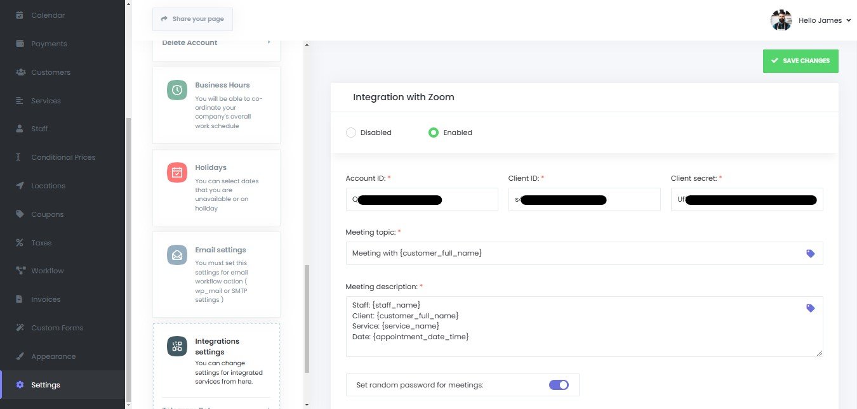This screenshot has height=409, width=857.
Task: Go to Workflow in the sidebar
Action: [x=47, y=271]
